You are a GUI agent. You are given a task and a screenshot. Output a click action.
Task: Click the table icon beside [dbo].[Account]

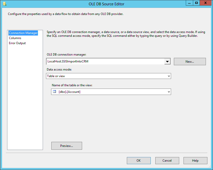pyautogui.click(x=54, y=92)
